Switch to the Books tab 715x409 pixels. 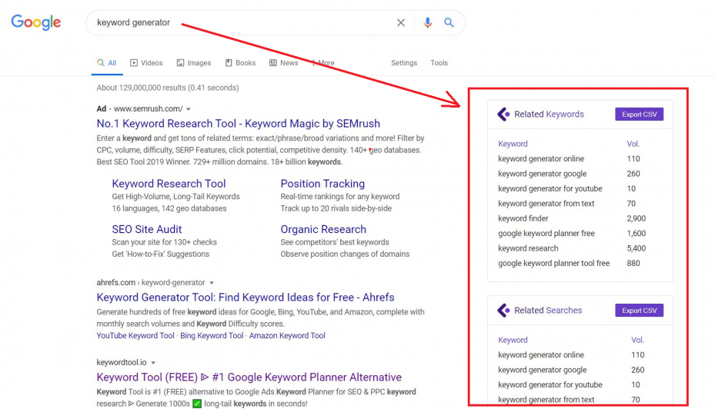[240, 63]
